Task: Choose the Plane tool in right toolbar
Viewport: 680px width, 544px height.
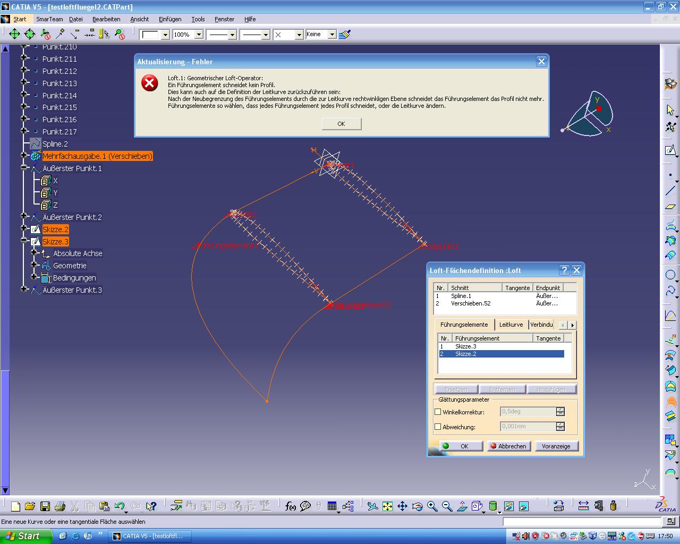Action: 670,207
